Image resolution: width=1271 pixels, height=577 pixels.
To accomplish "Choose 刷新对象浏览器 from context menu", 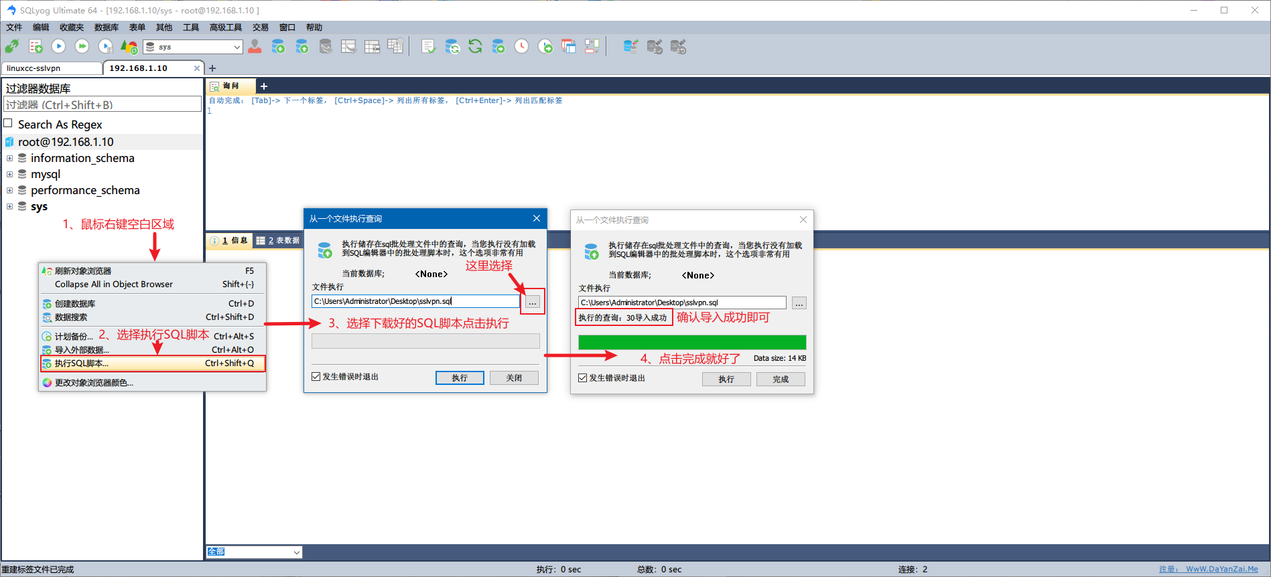I will (x=153, y=271).
